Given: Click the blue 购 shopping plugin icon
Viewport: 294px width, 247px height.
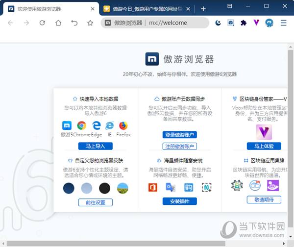Looking at the screenshot, I should tap(189, 188).
